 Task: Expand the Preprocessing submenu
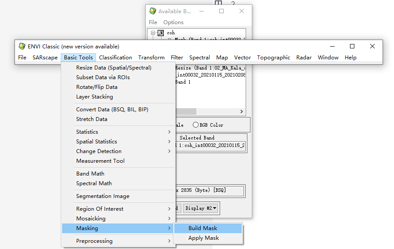pos(118,241)
